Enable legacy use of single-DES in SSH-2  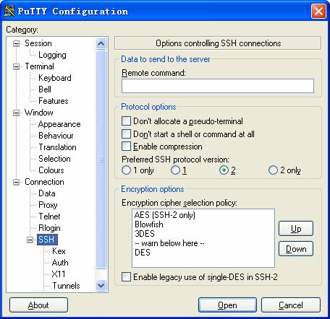click(126, 277)
